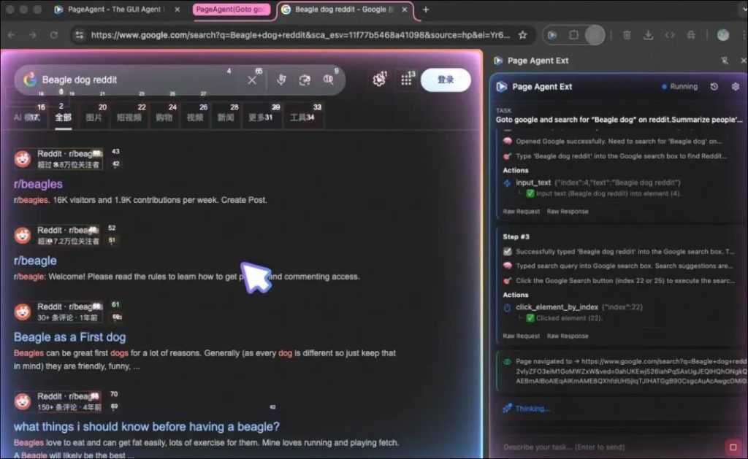Focus the browser address bar URL
The width and height of the screenshot is (748, 459).
tap(300, 35)
